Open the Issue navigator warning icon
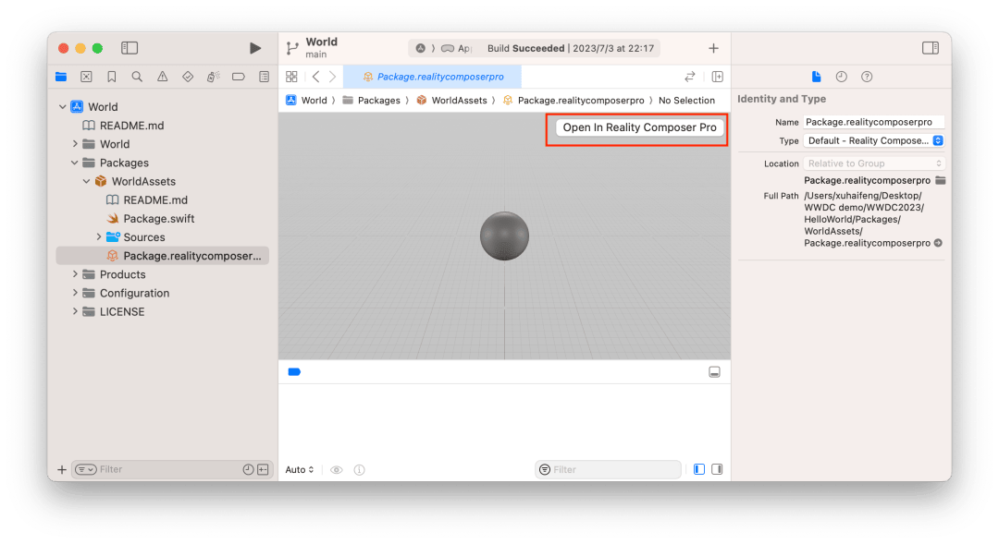 click(163, 77)
